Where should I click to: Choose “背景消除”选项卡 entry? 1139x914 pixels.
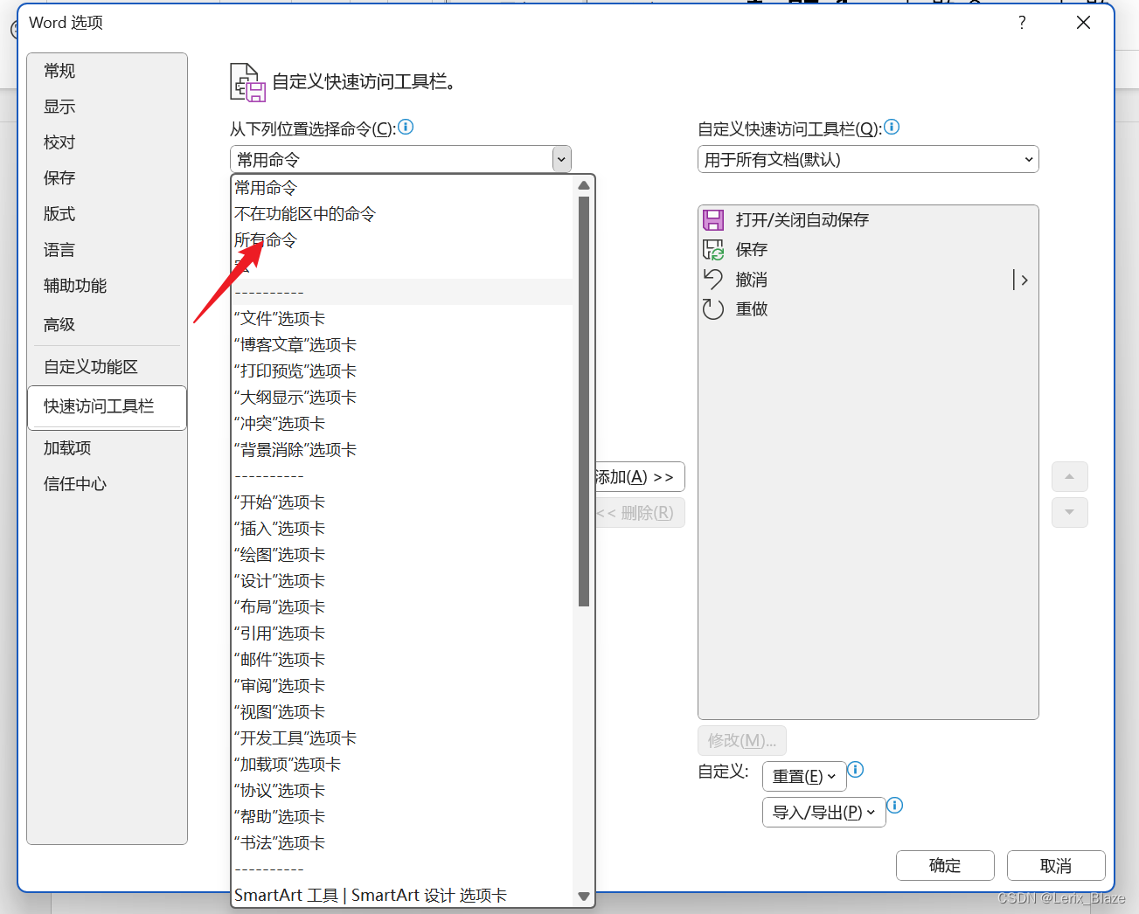pos(403,450)
